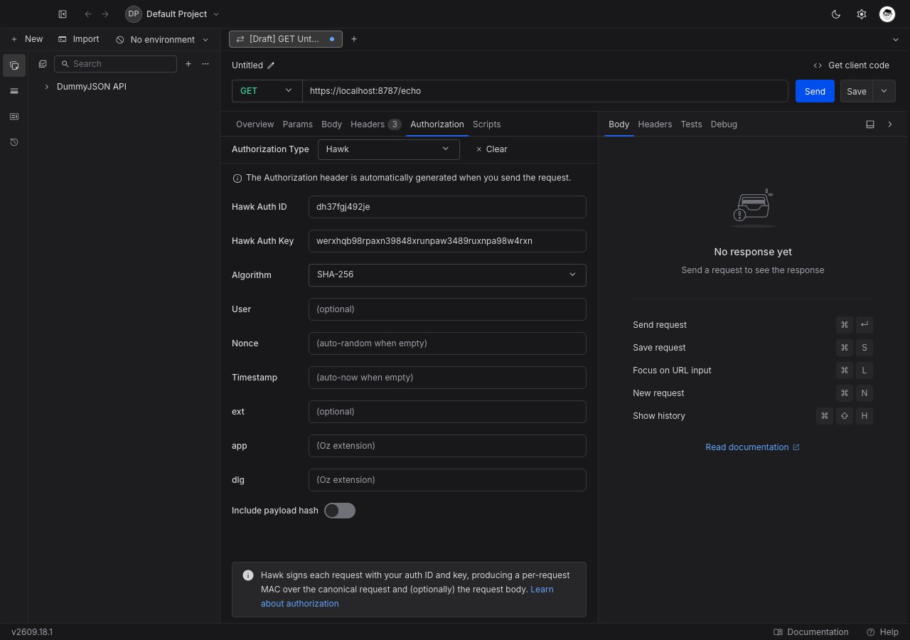Open settings gear icon
Image resolution: width=910 pixels, height=640 pixels.
pos(862,14)
